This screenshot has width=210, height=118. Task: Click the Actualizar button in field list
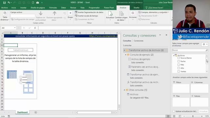point(203,111)
